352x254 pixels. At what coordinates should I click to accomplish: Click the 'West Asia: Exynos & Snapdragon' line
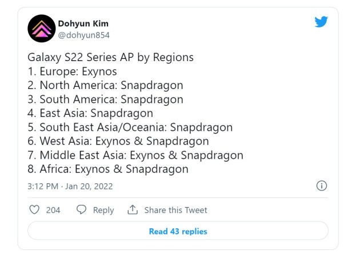[118, 141]
